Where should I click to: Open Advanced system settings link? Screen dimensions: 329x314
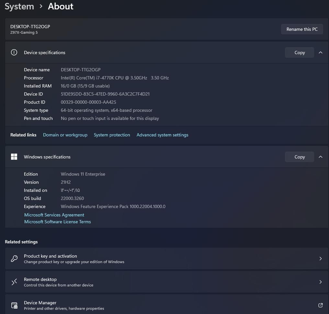163,135
